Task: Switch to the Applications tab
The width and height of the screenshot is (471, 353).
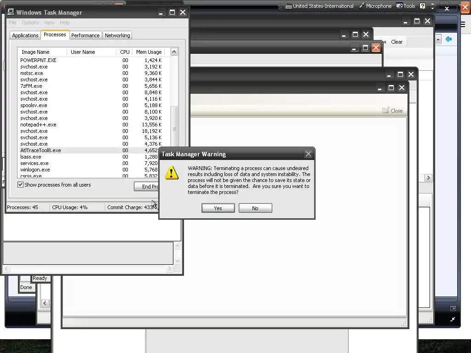Action: pos(25,35)
